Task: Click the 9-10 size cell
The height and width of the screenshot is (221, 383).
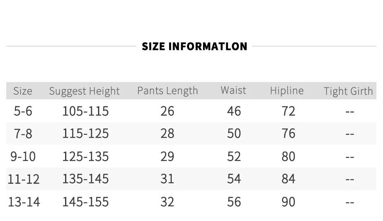Action: (x=23, y=156)
